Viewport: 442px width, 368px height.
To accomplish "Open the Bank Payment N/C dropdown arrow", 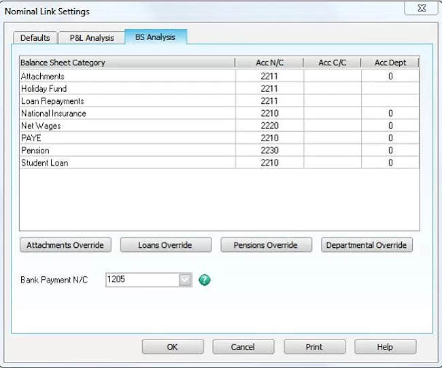I will tap(185, 280).
